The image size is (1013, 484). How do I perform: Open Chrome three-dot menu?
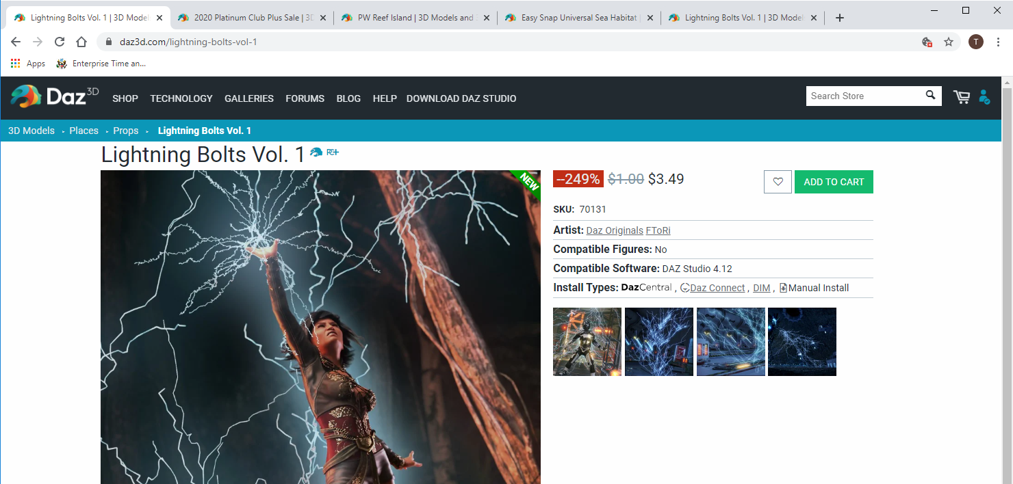pos(999,42)
